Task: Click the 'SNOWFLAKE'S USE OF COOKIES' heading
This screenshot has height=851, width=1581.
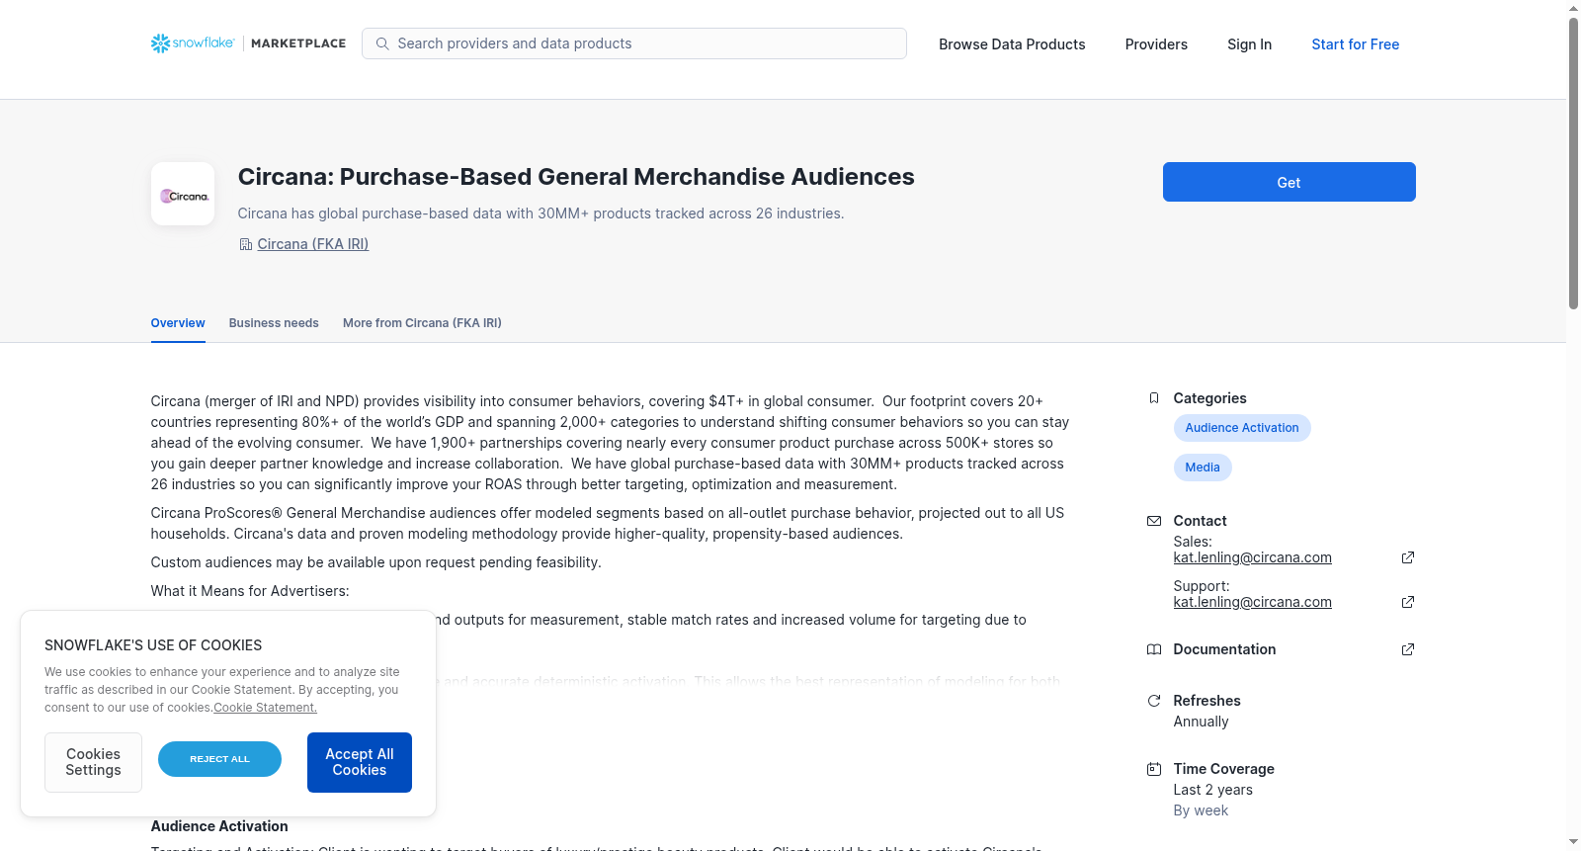Action: [x=153, y=645]
